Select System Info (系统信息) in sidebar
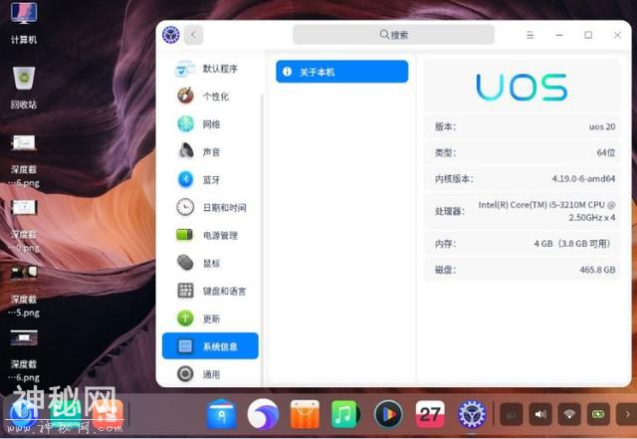Image resolution: width=637 pixels, height=439 pixels. pos(210,346)
